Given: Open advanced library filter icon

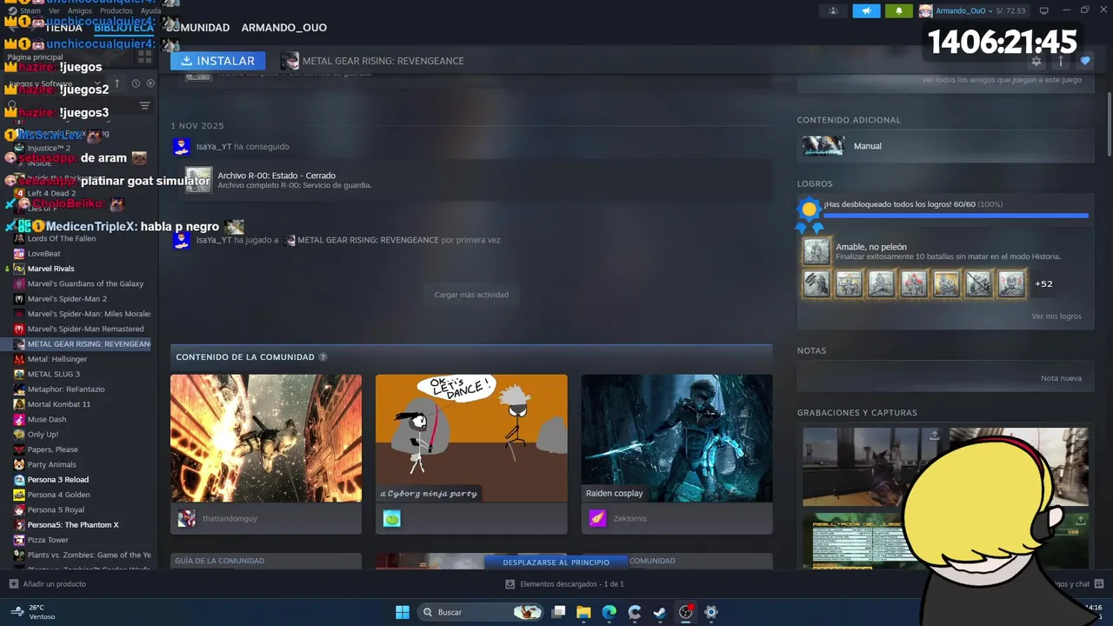Looking at the screenshot, I should point(145,106).
